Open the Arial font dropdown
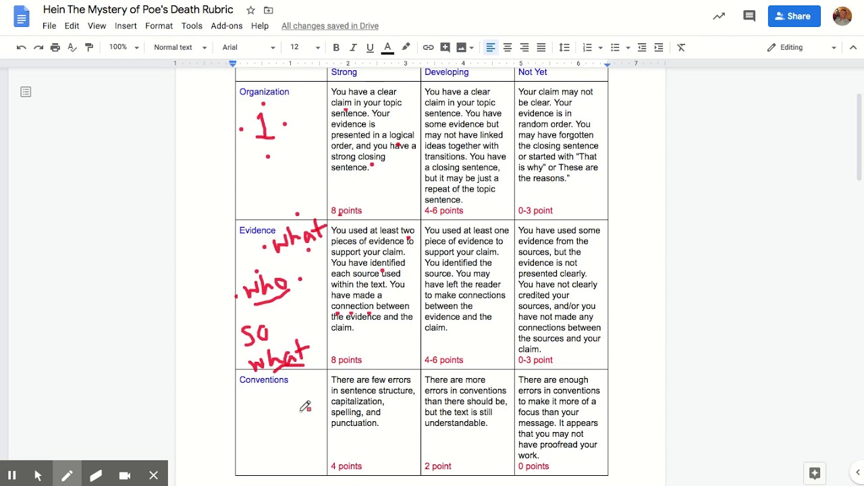 249,47
